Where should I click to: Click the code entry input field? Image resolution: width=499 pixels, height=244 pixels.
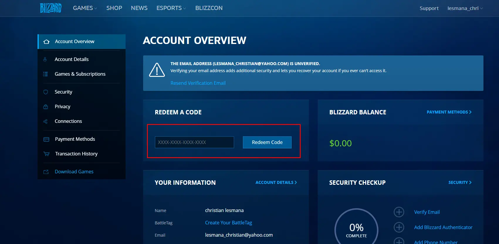coord(194,142)
